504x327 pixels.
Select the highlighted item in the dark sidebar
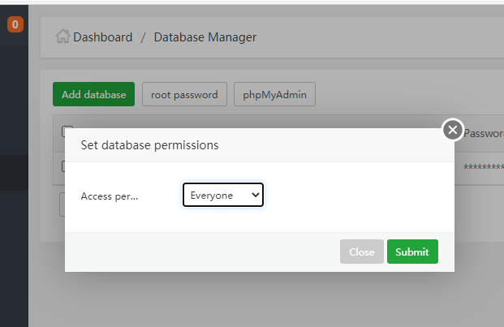(14, 173)
